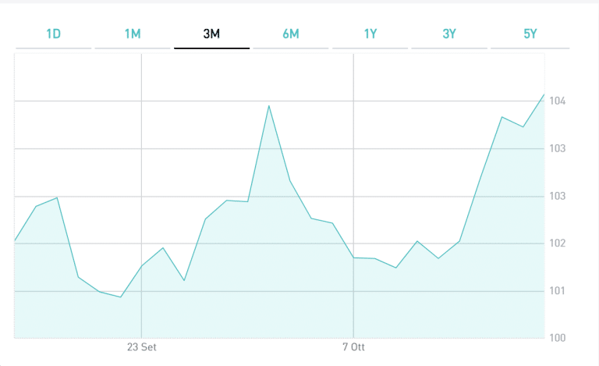
Task: Click the lowest point of the chart line
Action: (120, 297)
